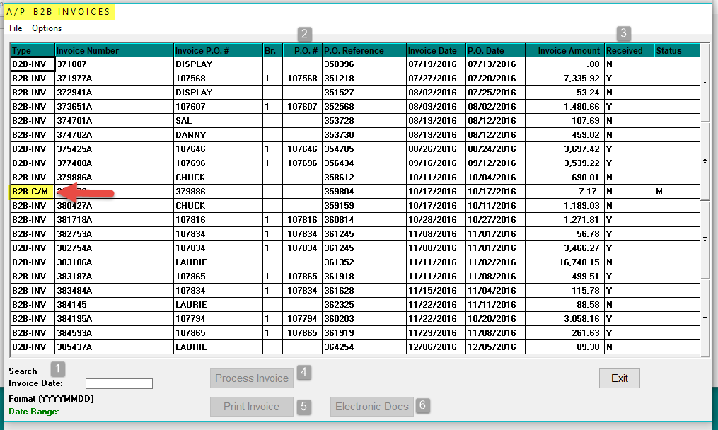Click inside the Invoice Date input field

pyautogui.click(x=119, y=383)
